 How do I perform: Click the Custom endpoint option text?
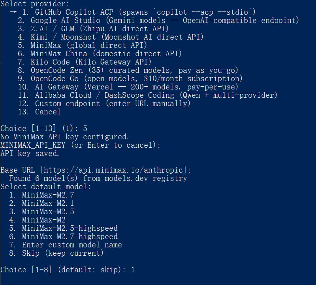tap(113, 103)
